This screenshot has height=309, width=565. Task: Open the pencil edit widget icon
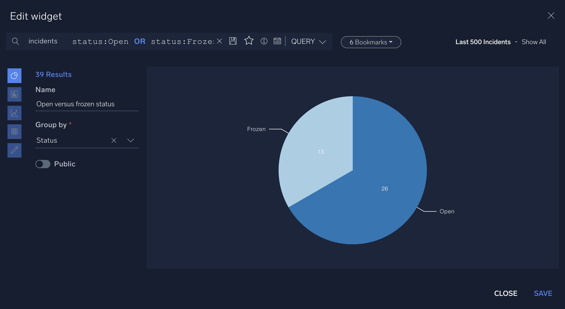click(x=14, y=150)
